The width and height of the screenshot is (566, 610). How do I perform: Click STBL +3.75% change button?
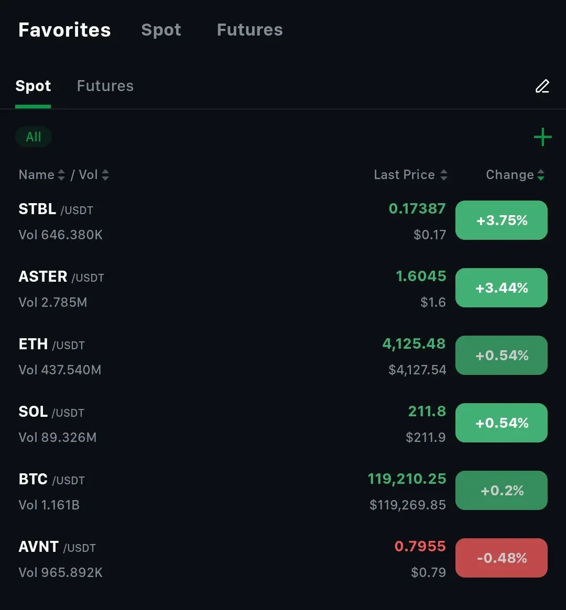click(501, 220)
